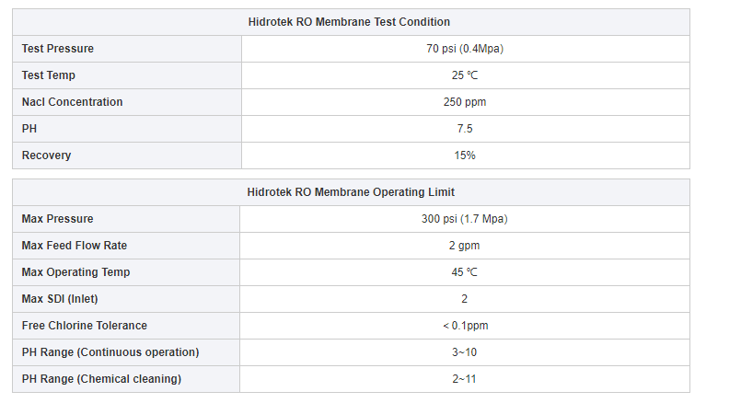Click the 70 psi (0.4Mpa) value
This screenshot has width=741, height=403.
click(465, 49)
